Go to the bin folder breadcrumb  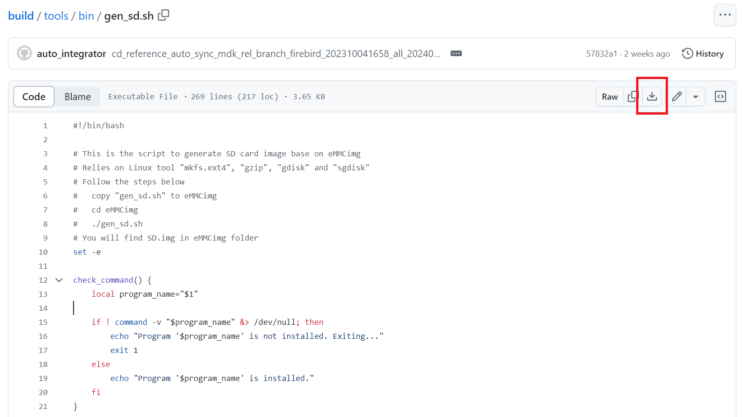86,16
